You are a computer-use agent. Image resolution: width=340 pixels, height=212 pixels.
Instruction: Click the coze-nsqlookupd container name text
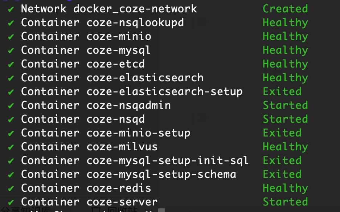[x=135, y=23]
